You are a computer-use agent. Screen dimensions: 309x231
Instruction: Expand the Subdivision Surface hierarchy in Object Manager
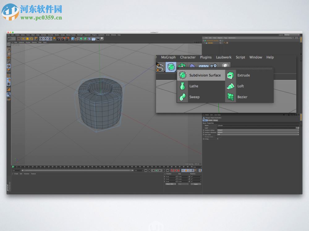coord(204,40)
